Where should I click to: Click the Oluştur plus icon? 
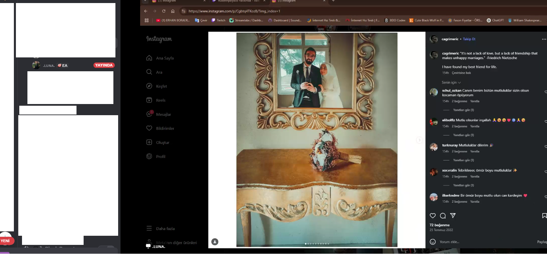point(149,142)
